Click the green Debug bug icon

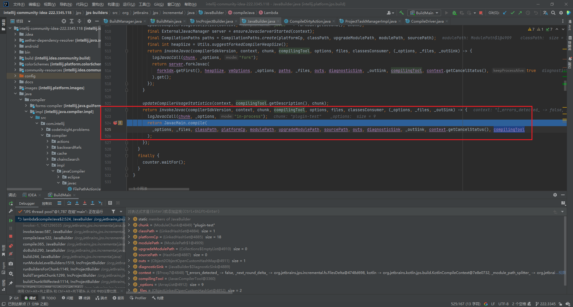tap(454, 13)
